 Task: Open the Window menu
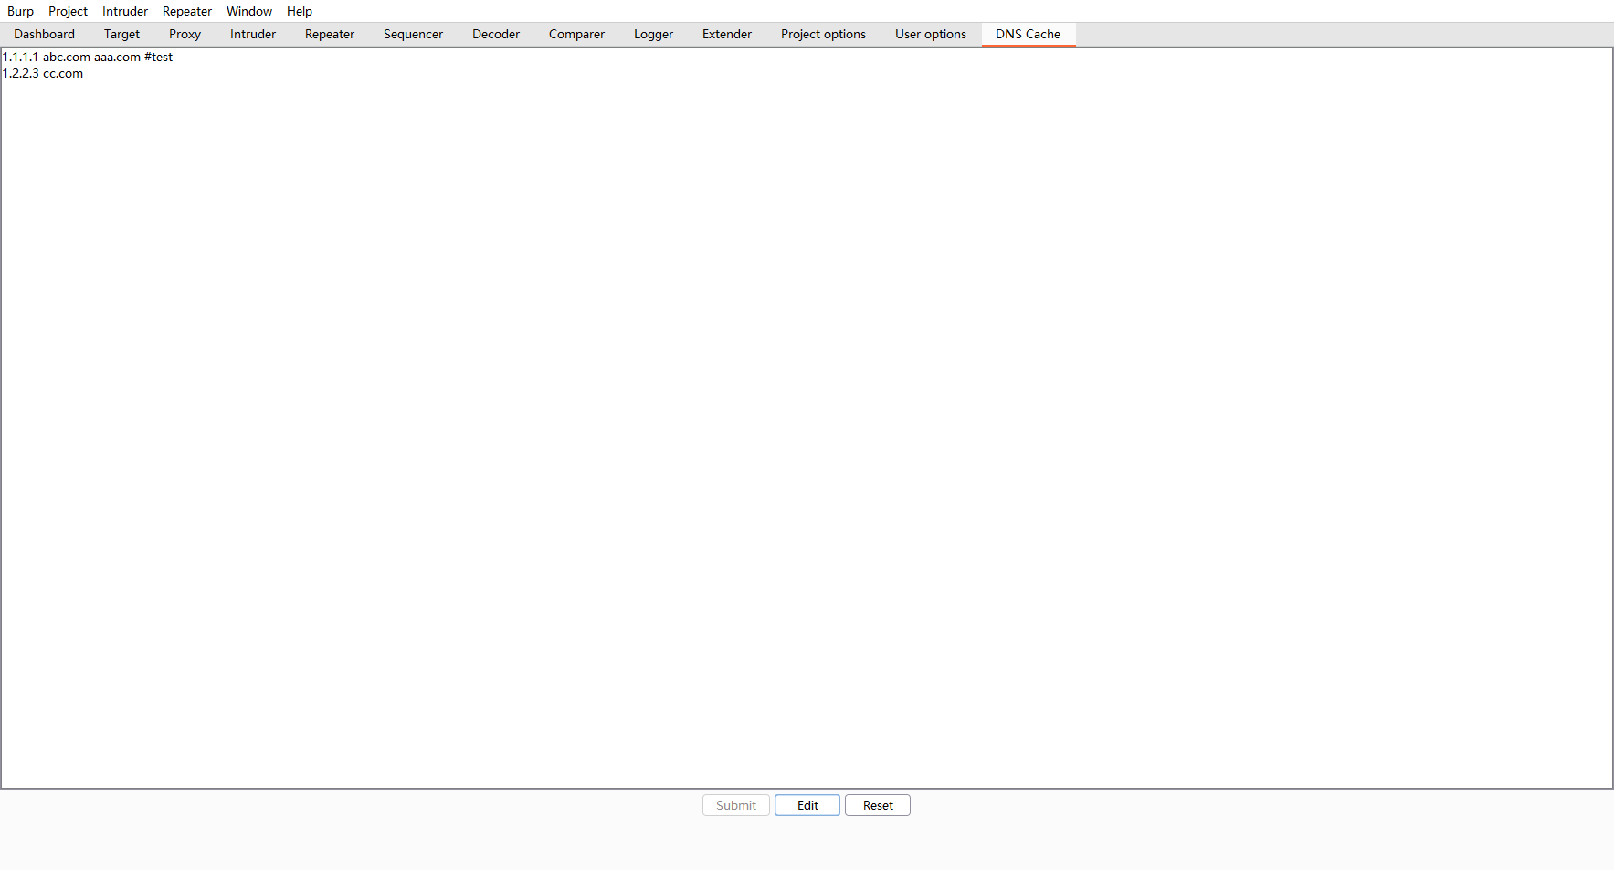(248, 11)
